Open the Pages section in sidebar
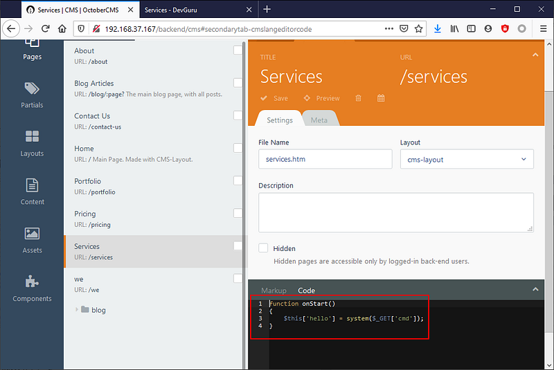Viewport: 554px width, 370px height. [x=32, y=48]
